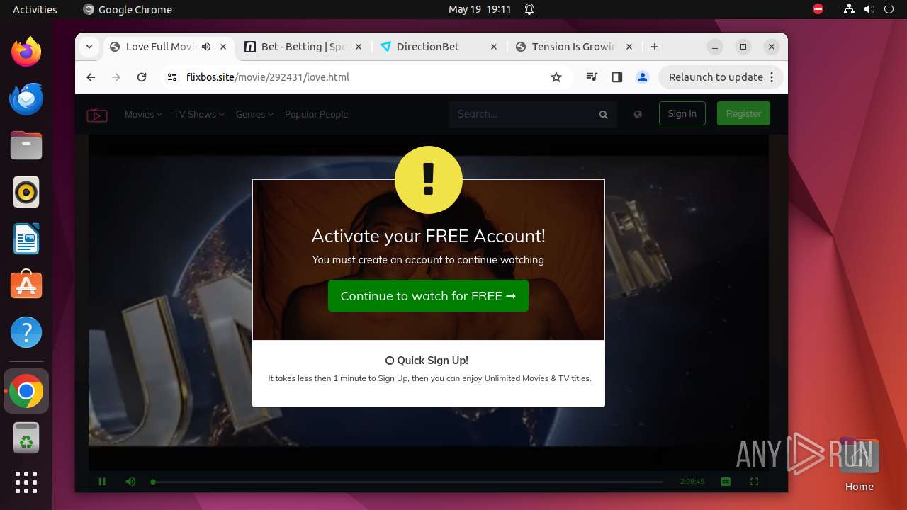Go forward in browser history

pyautogui.click(x=116, y=77)
